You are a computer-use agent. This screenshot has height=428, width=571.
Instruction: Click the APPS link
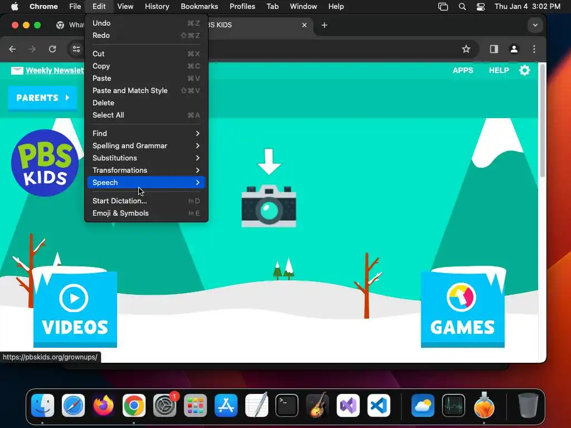[462, 70]
